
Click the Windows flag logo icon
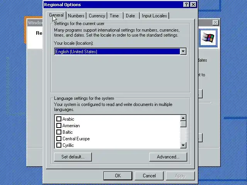[x=208, y=38]
